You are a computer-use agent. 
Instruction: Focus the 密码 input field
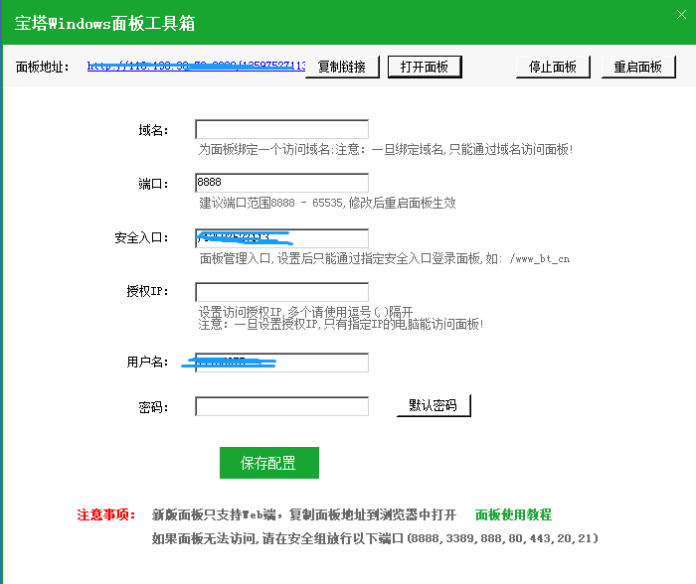click(x=281, y=406)
